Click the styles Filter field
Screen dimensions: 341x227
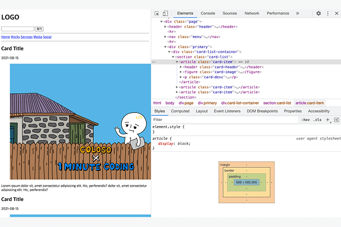pos(225,120)
